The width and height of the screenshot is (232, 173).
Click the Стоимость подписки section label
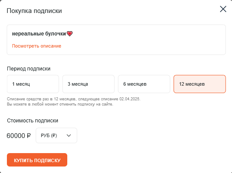click(32, 121)
